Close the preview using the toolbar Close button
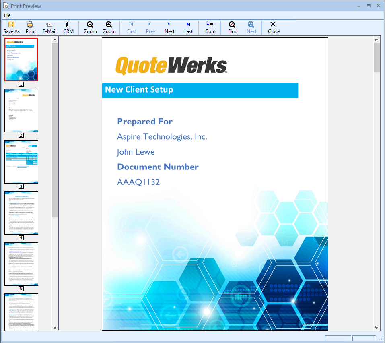Viewport: 385px width, 343px height. pyautogui.click(x=273, y=25)
